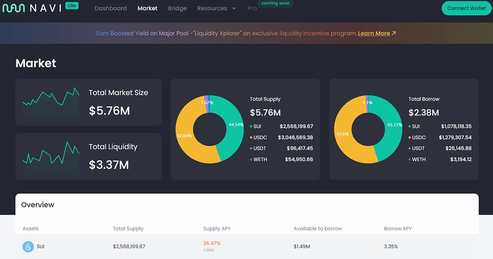This screenshot has width=493, height=259.
Task: Open the Resources menu
Action: coord(216,8)
